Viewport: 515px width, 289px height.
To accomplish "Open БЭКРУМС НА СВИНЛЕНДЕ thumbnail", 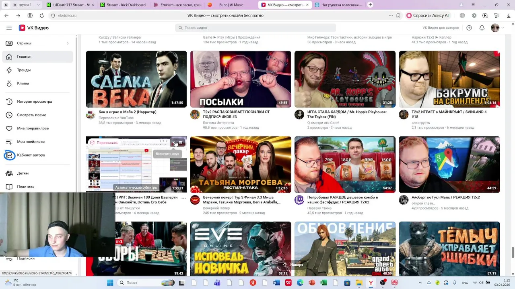I will 449,79.
